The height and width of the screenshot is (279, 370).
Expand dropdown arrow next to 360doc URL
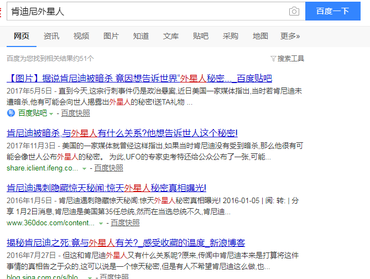coord(101,224)
